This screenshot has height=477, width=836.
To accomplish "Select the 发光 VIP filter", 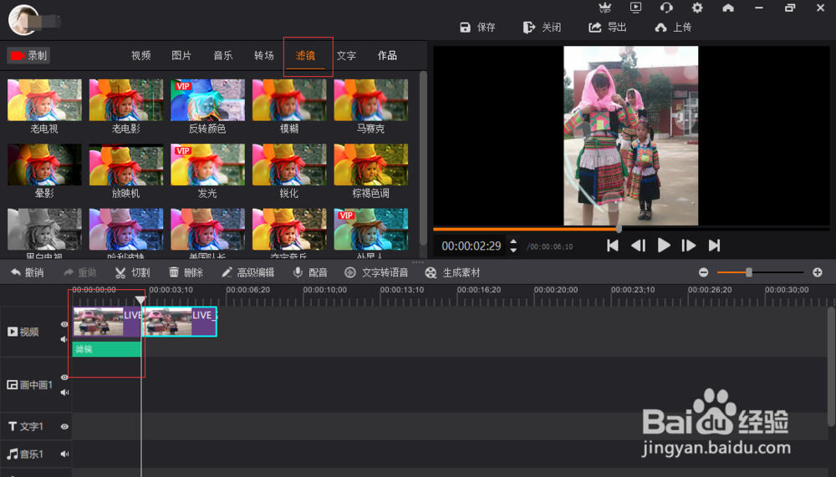I will pos(207,165).
